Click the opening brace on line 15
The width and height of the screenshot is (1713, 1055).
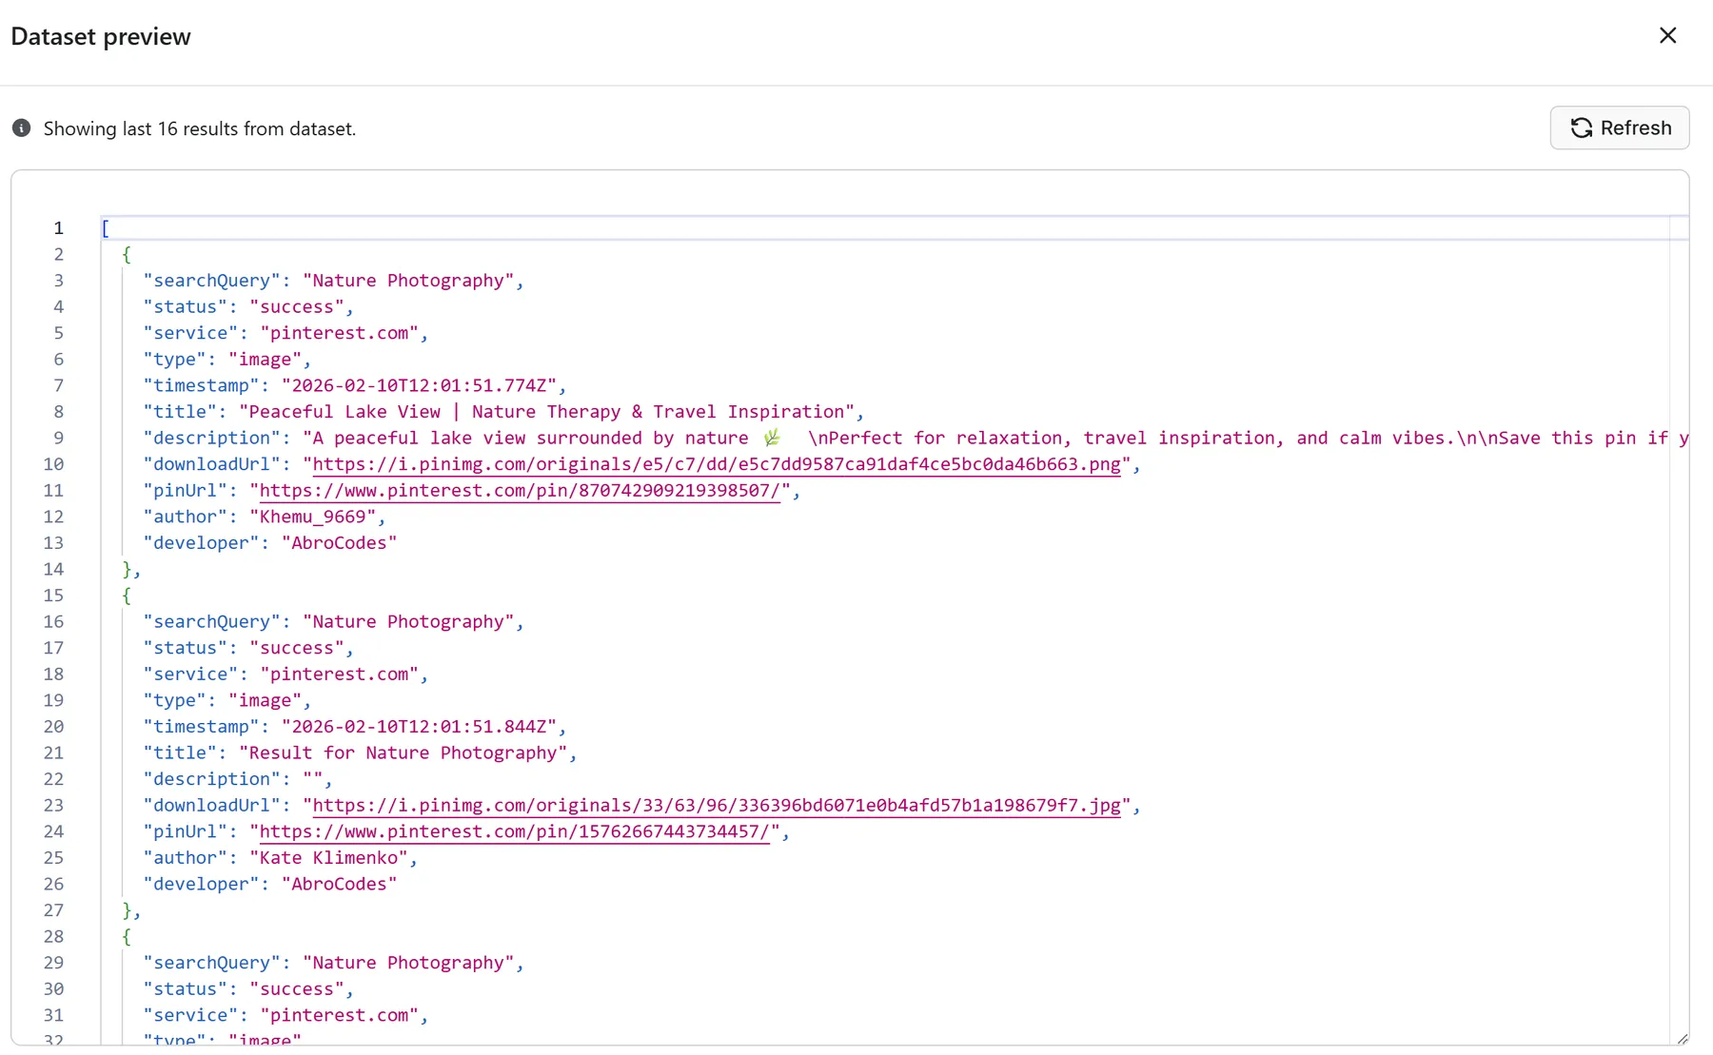127,596
